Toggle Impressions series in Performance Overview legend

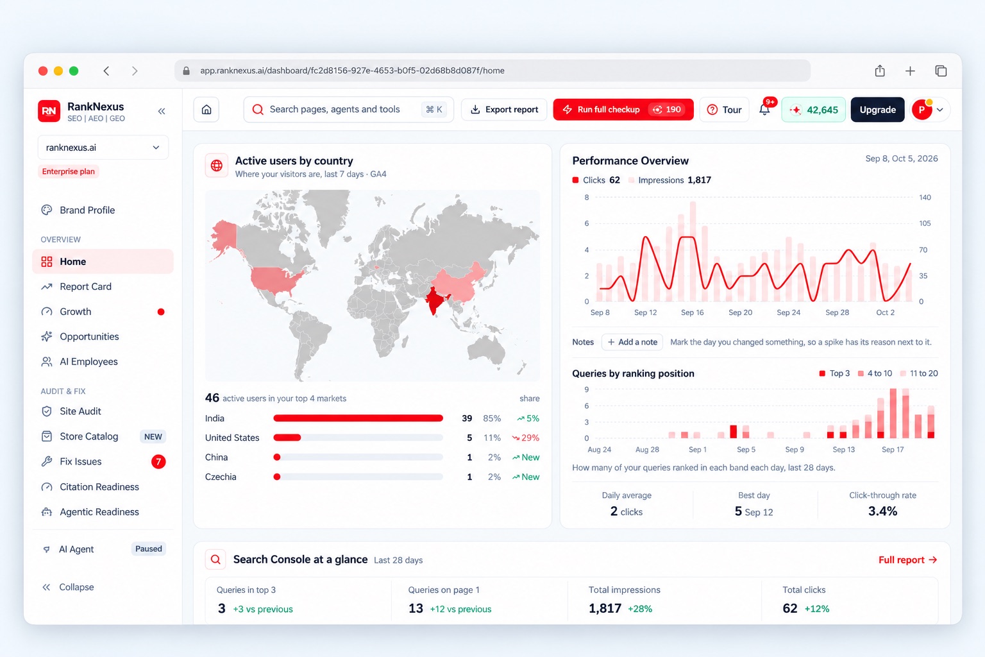669,180
